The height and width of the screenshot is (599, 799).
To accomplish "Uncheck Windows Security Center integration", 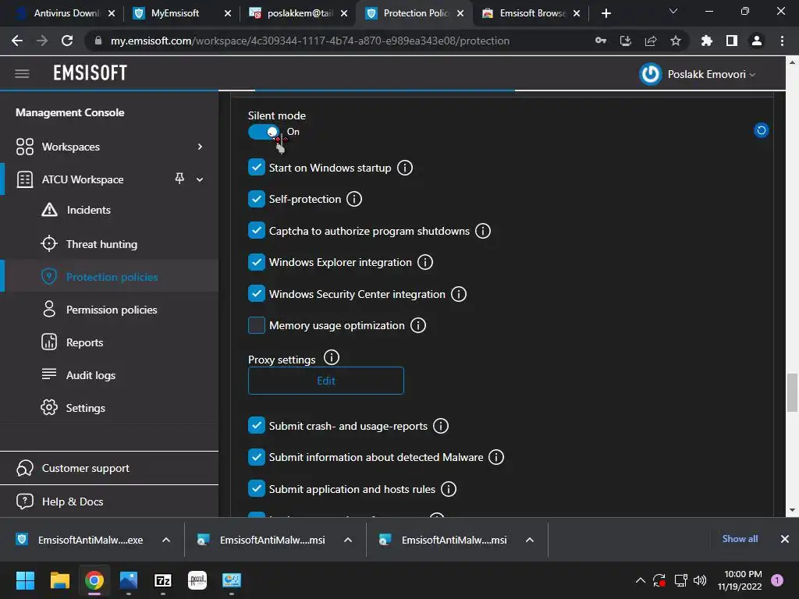I will (x=256, y=293).
